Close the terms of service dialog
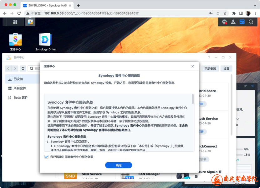The height and width of the screenshot is (188, 260). click(x=192, y=66)
